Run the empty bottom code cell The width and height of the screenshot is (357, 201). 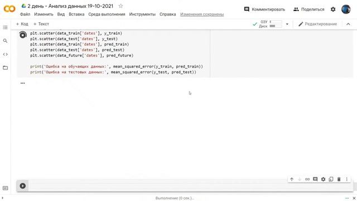(x=23, y=186)
